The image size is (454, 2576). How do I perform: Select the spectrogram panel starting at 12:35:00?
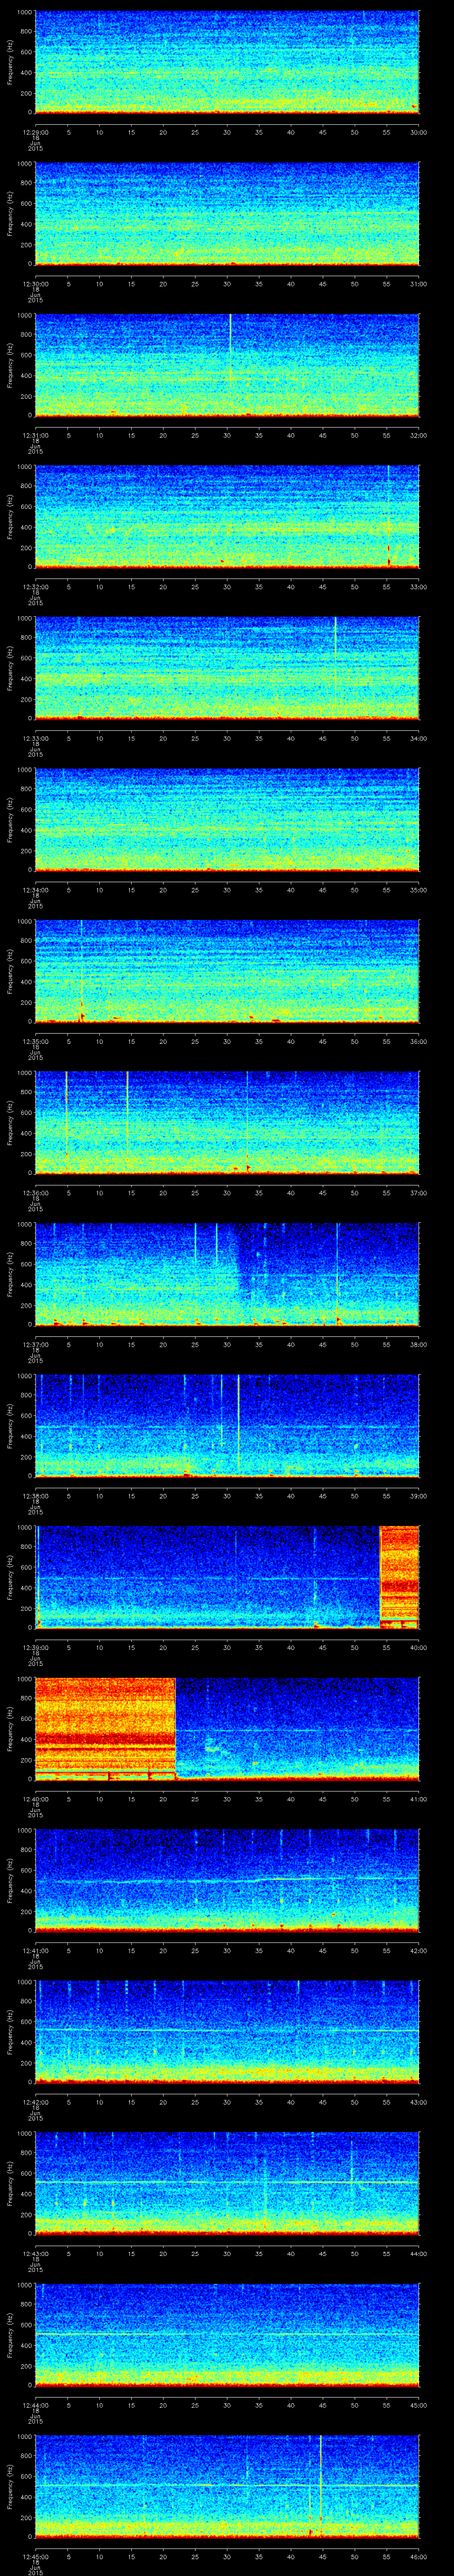click(227, 971)
